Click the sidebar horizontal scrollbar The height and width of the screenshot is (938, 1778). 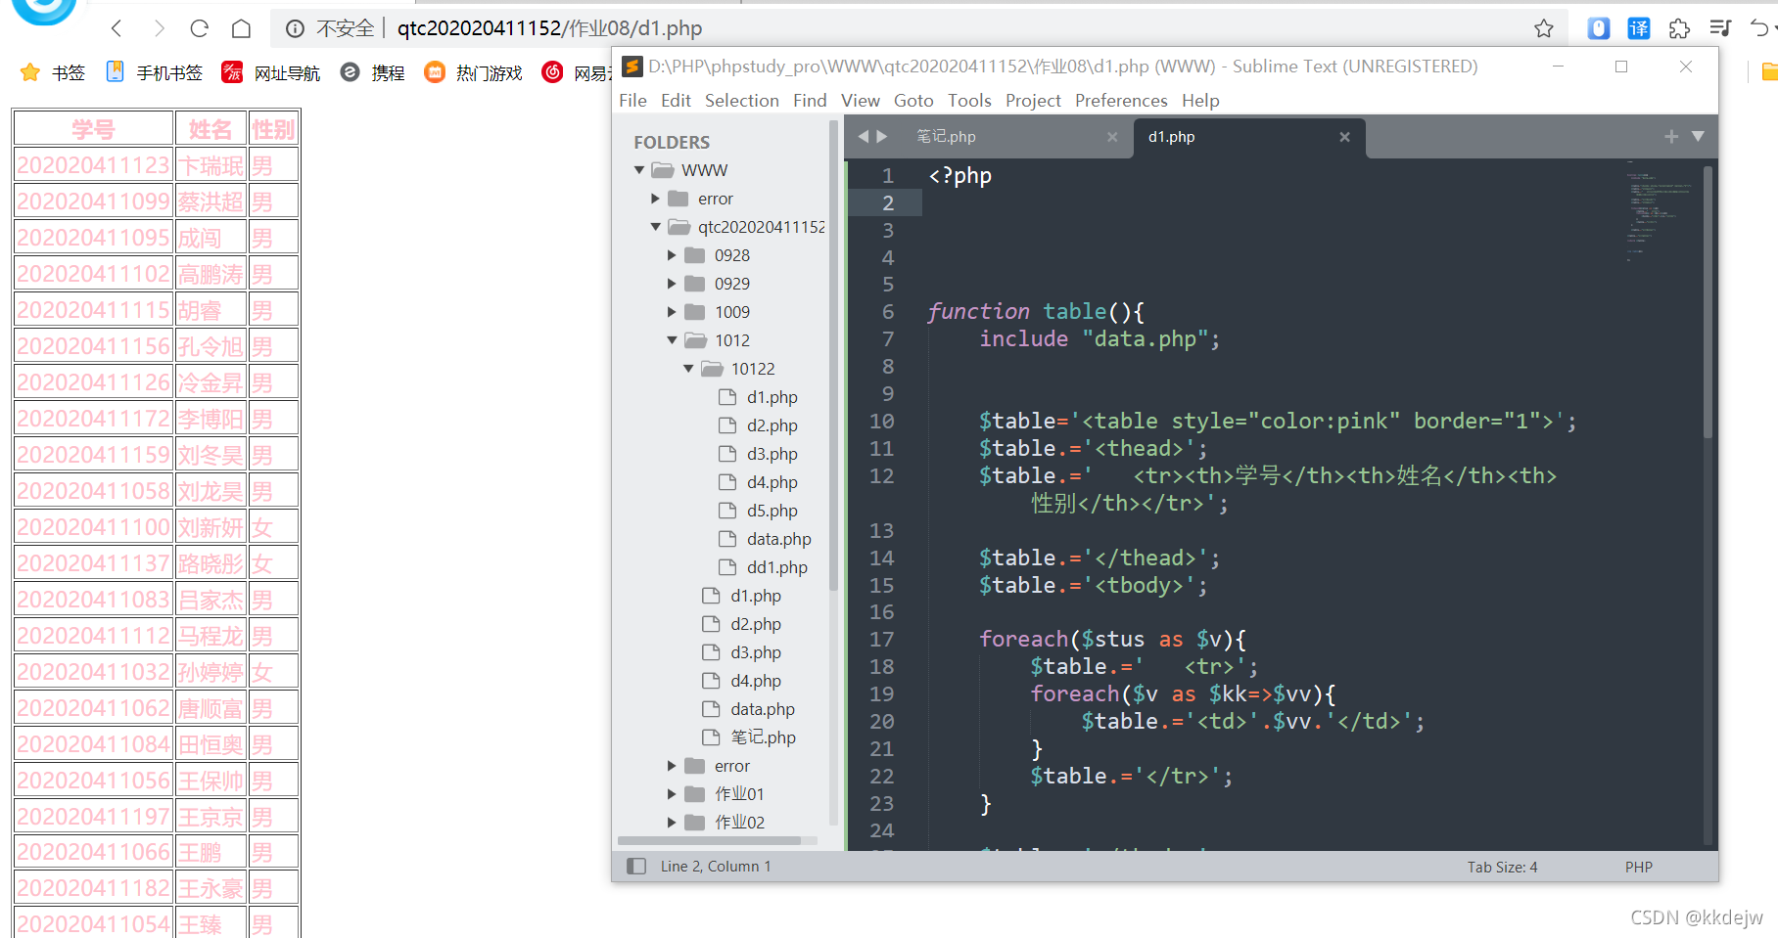[x=711, y=840]
